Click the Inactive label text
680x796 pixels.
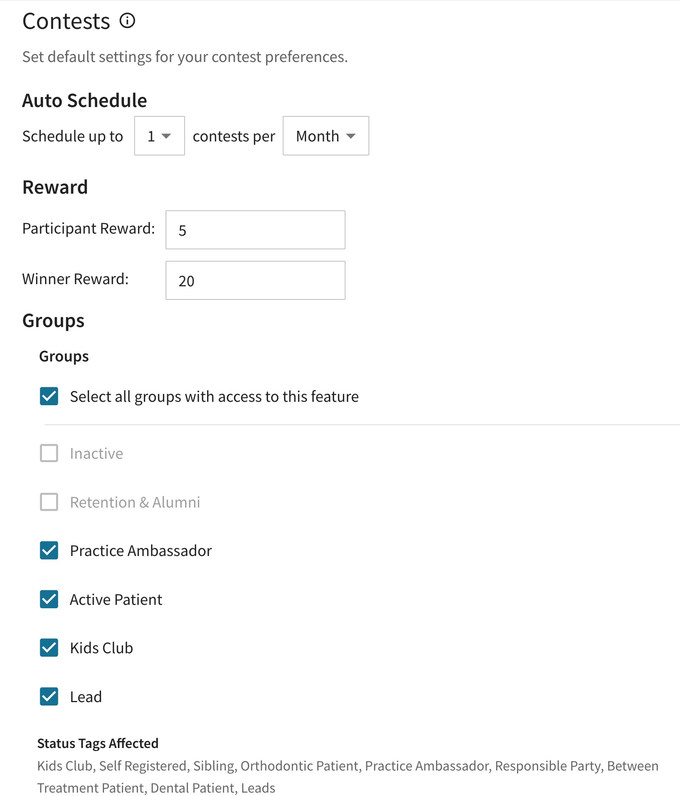pyautogui.click(x=96, y=454)
